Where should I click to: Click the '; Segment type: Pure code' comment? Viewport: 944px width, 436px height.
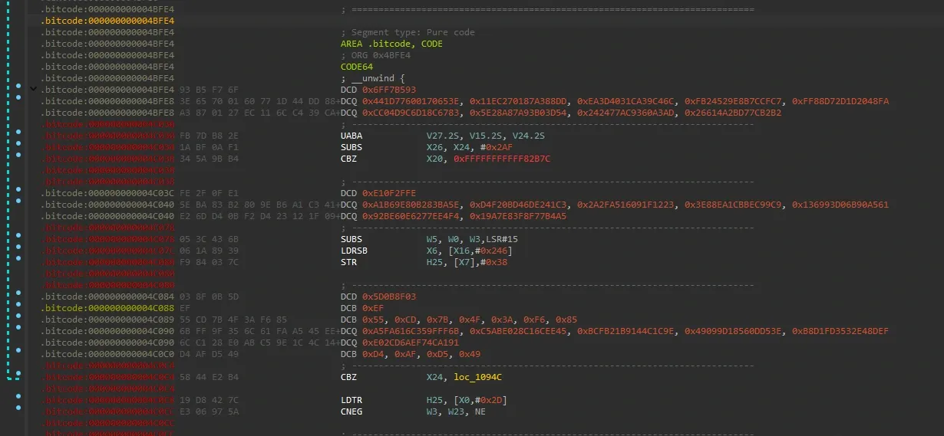pos(408,32)
